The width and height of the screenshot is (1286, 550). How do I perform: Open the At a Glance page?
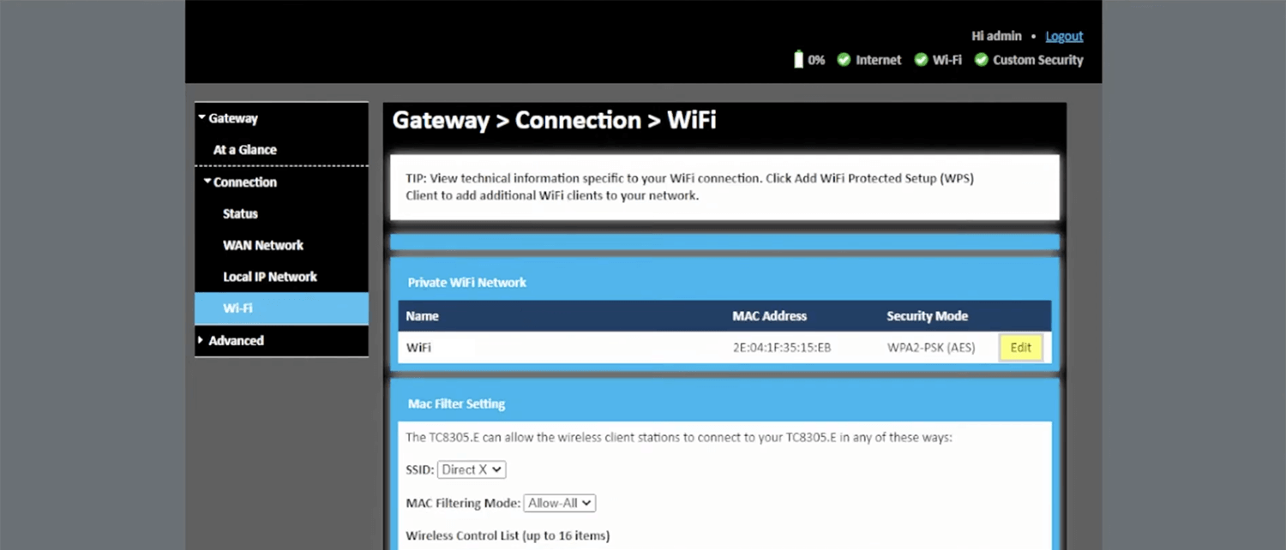(244, 150)
